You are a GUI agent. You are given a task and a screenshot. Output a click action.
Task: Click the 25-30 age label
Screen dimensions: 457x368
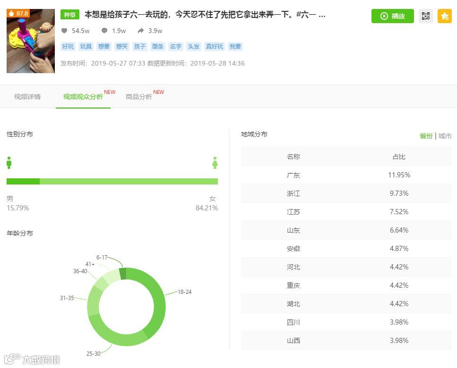[93, 354]
